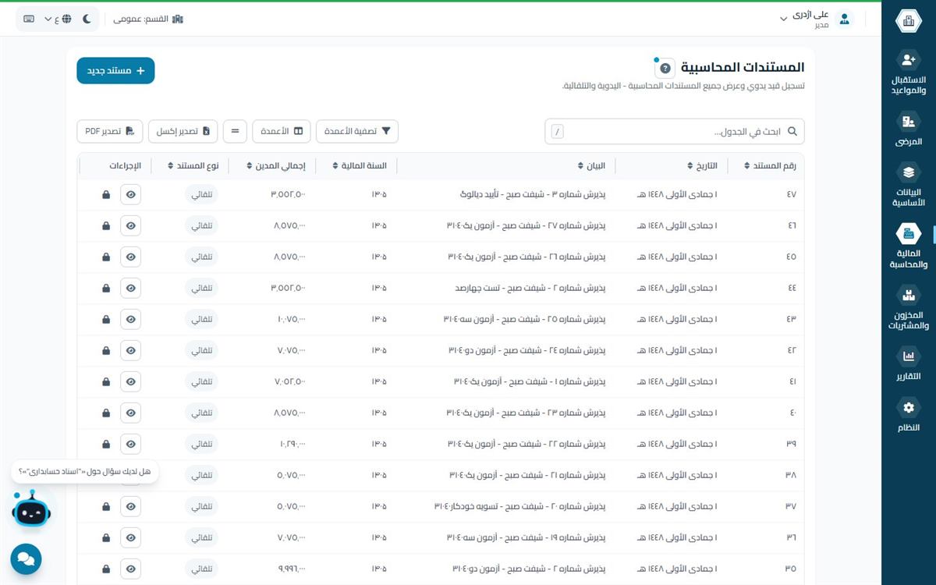The width and height of the screenshot is (936, 585).
Task: Click assistant prompt about اسناد حسابداری
Action: [x=85, y=472]
